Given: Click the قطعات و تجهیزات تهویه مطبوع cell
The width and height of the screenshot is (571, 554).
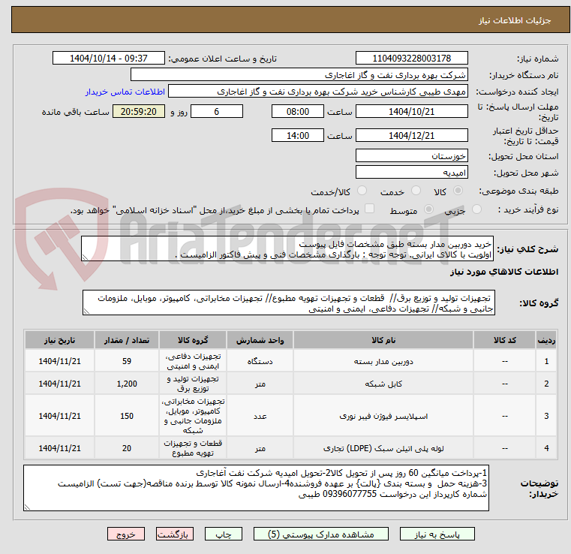Looking at the screenshot, I should pyautogui.click(x=193, y=448).
